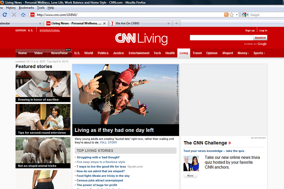Viewport: 284px width, 189px height.
Task: Close the 'We Are On CNN!!' tab
Action: point(168,23)
